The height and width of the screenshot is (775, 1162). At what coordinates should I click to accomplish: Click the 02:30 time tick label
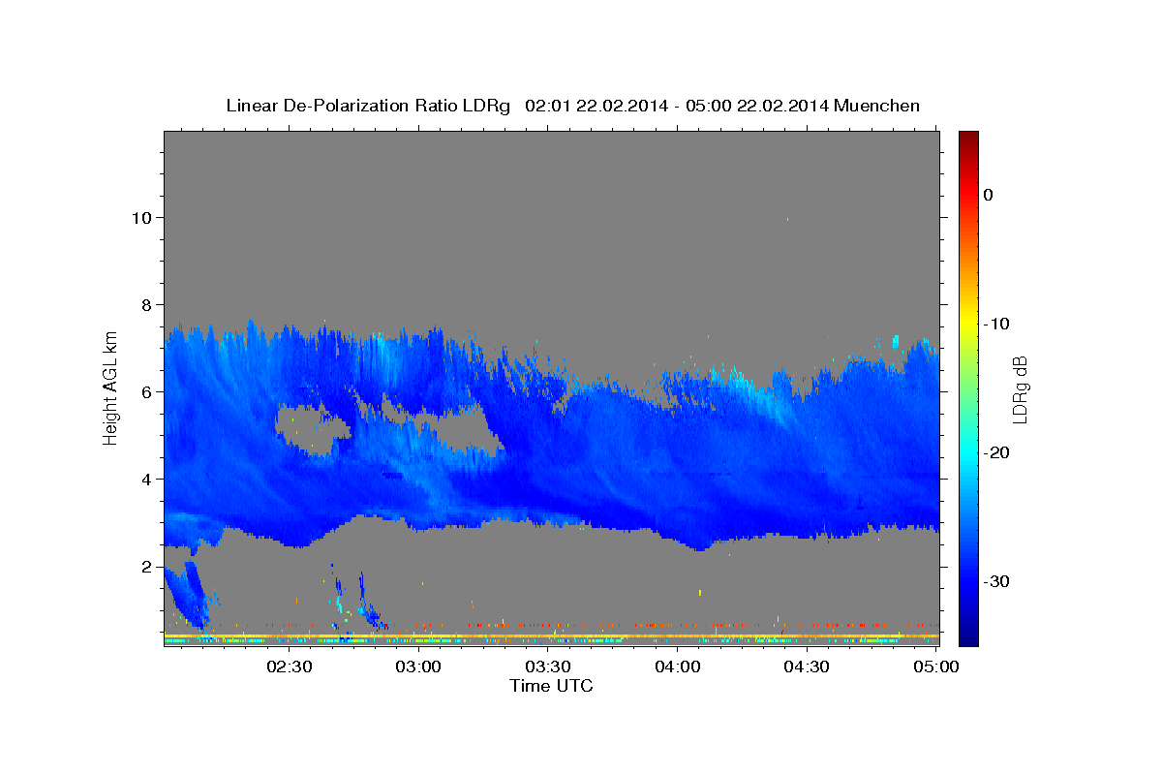(289, 666)
